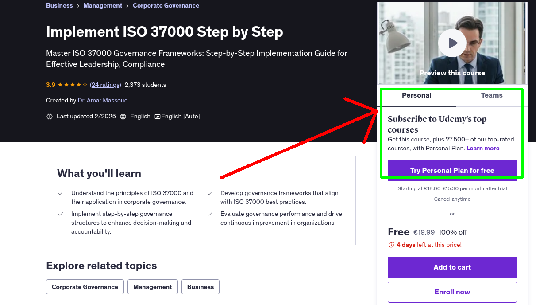This screenshot has width=536, height=305.
Task: Click checkmark beside 'Evaluate governance performance'
Action: [x=210, y=214]
